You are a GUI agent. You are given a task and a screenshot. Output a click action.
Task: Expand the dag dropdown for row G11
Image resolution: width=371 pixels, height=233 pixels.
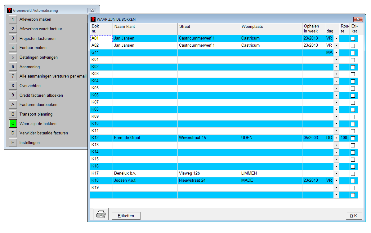[336, 53]
